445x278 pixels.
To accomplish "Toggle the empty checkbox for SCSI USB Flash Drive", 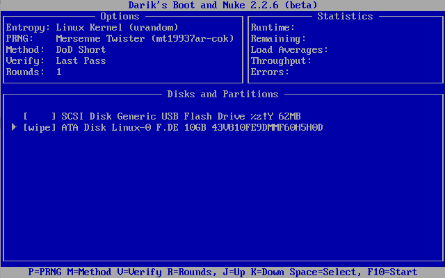I will [x=39, y=116].
